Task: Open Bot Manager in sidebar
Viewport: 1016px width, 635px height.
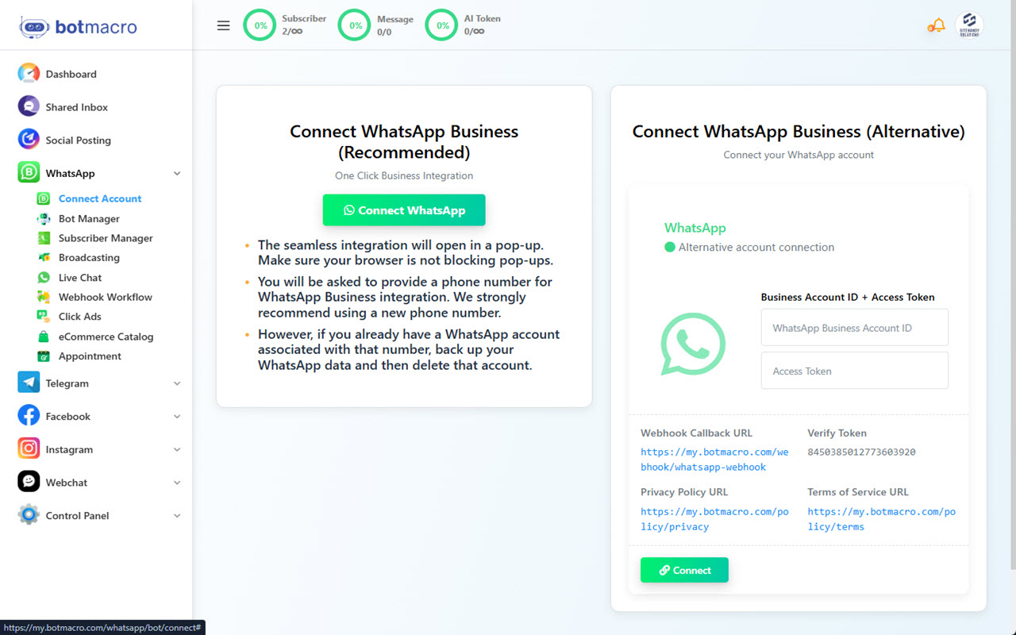Action: [x=89, y=218]
